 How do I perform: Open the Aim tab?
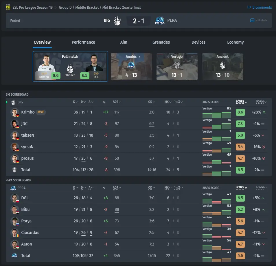coord(124,42)
